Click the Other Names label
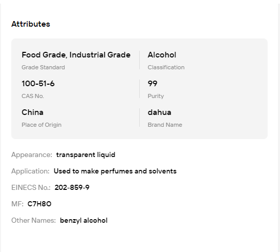This screenshot has height=252, width=280. pyautogui.click(x=33, y=220)
